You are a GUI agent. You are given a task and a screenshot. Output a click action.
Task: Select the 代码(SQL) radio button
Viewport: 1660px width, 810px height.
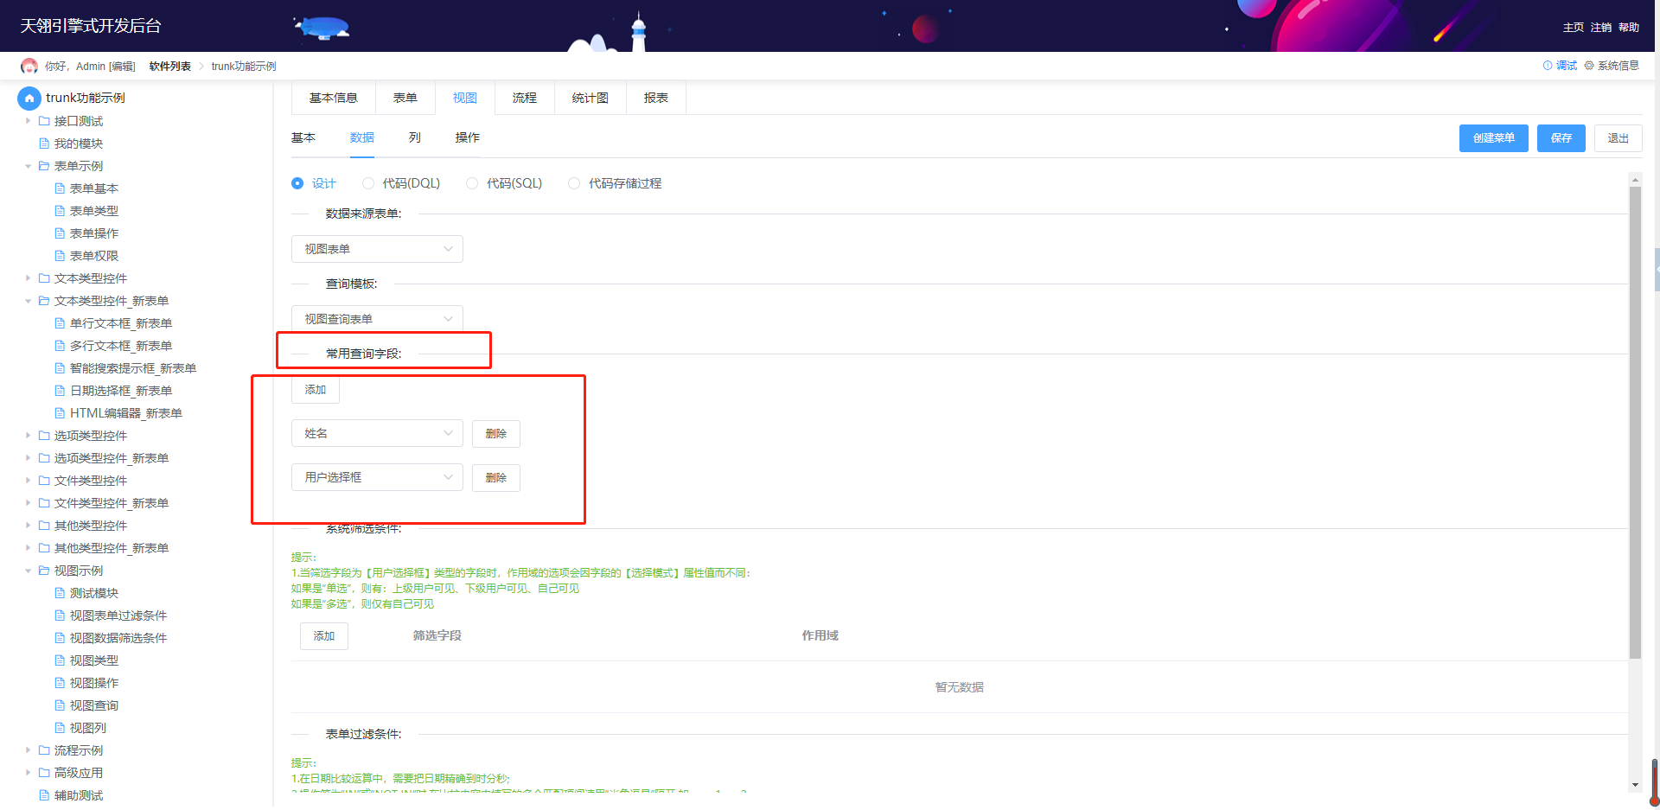coord(472,183)
